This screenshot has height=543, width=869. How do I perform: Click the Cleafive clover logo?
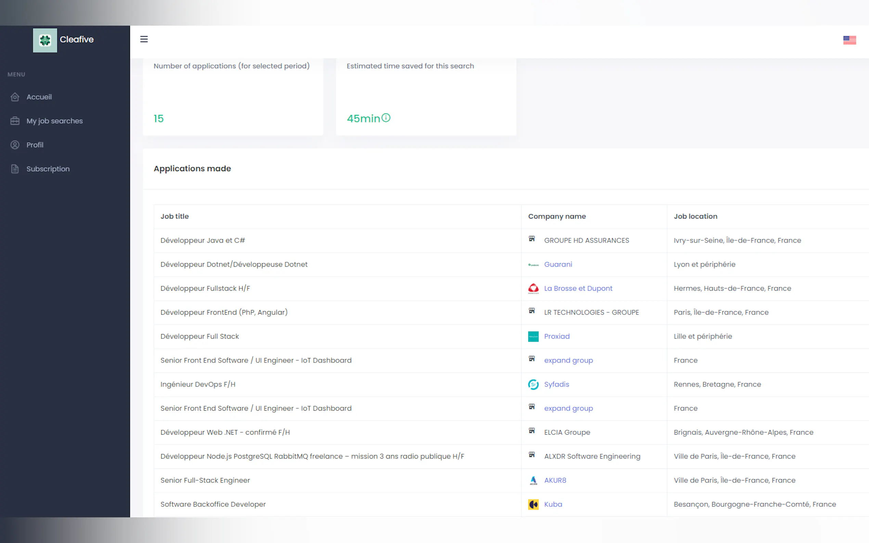(x=45, y=40)
